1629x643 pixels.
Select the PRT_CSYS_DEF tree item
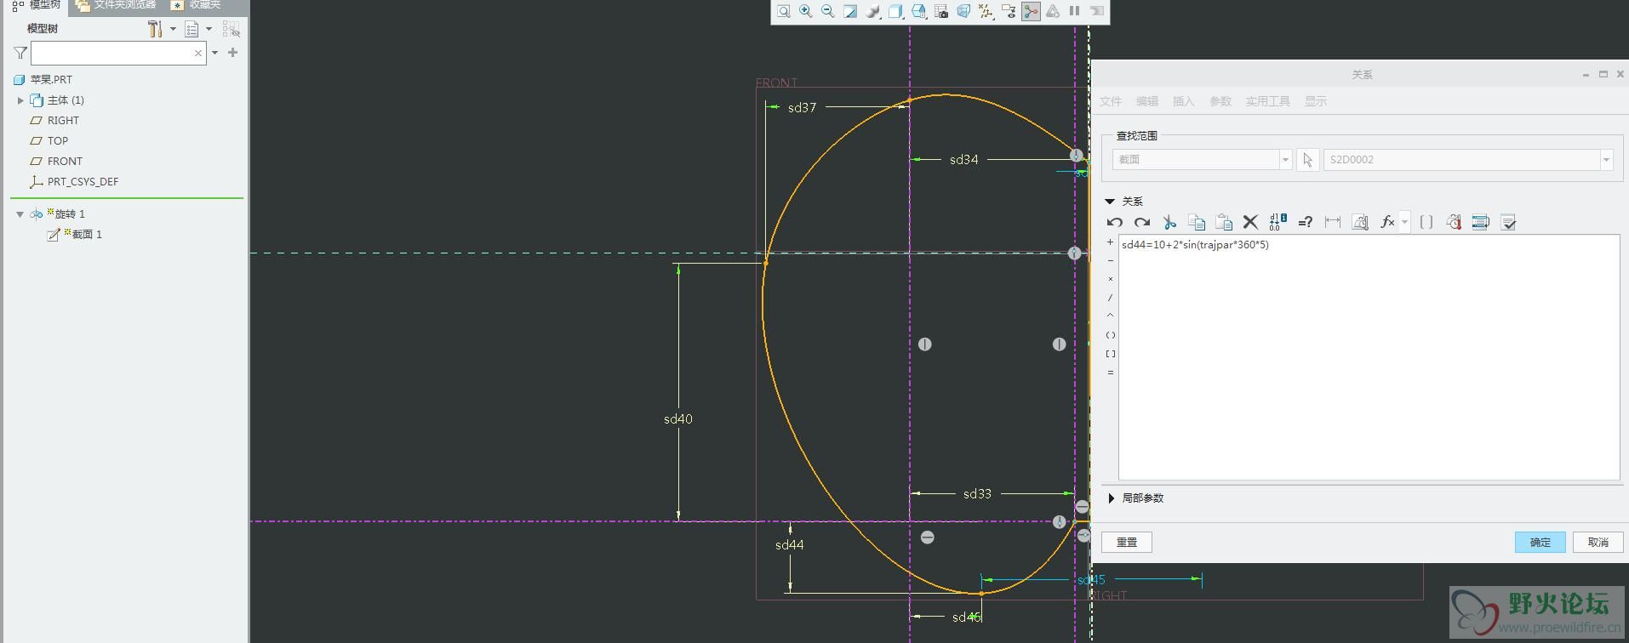point(83,182)
